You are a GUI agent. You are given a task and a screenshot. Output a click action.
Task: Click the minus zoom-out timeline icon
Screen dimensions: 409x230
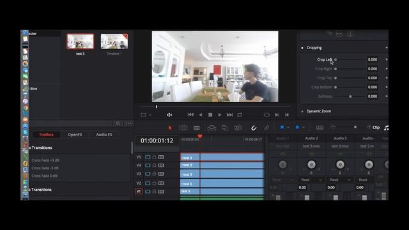[x=333, y=127]
